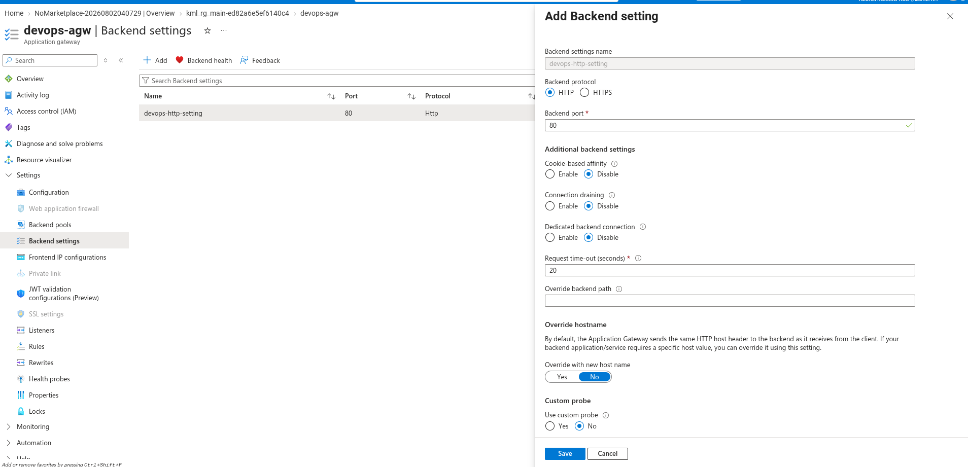
Task: Open NoMarketplace Overview breadcrumb link
Action: coord(105,13)
